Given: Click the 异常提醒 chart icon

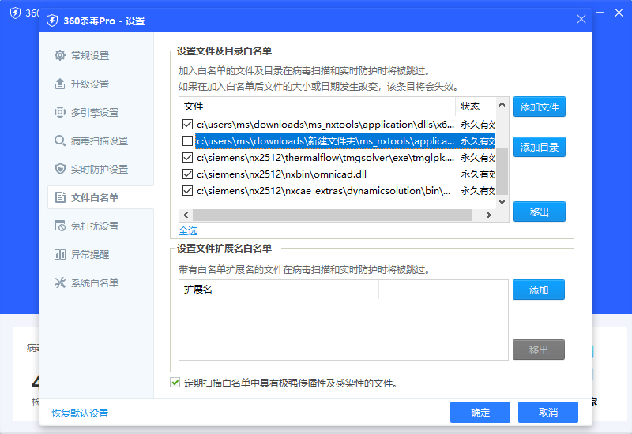Looking at the screenshot, I should [x=60, y=254].
